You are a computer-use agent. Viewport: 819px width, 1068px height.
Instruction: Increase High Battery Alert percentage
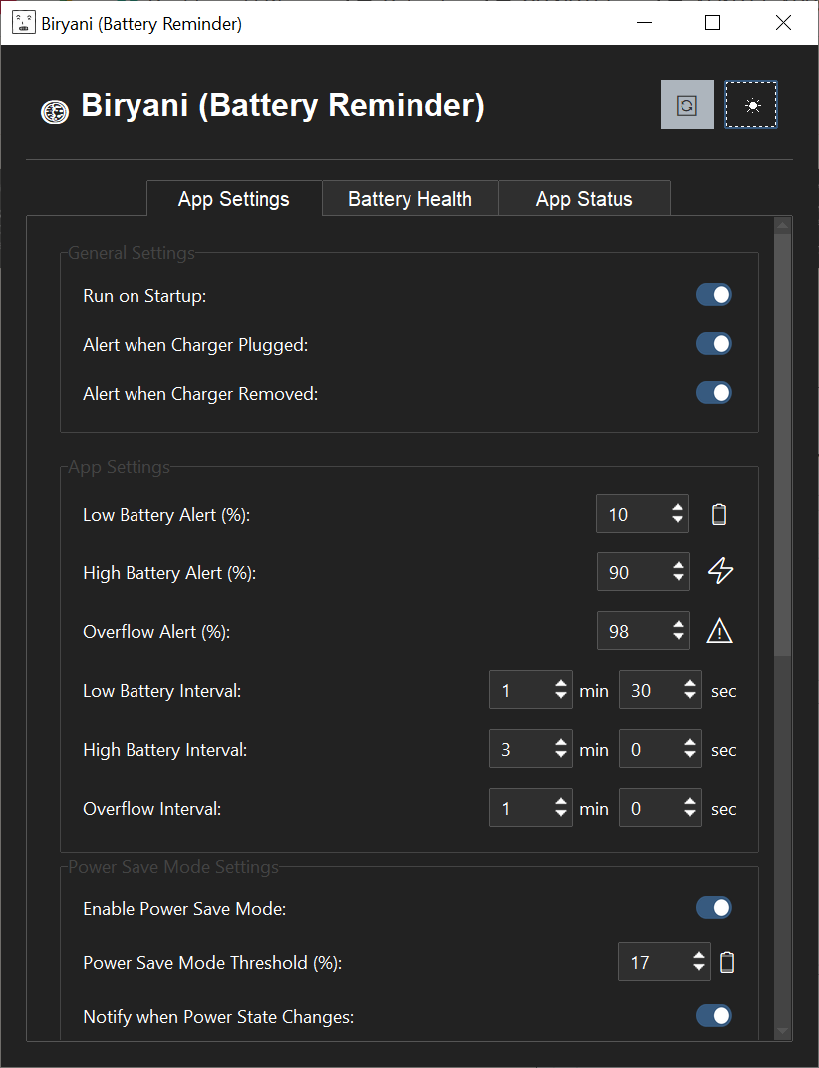coord(679,566)
